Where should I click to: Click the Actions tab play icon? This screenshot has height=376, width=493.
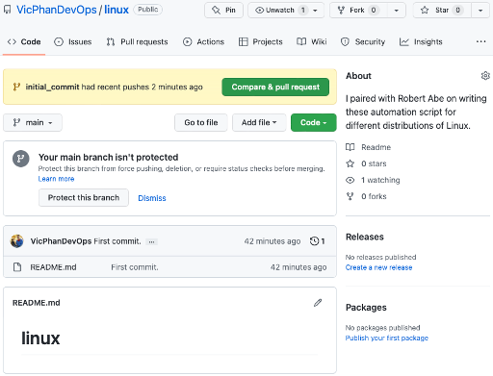click(x=188, y=42)
